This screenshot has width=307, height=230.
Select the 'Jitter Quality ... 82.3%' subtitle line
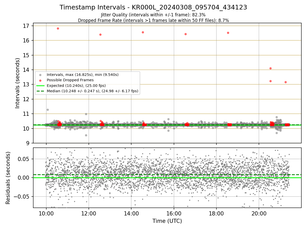click(153, 15)
